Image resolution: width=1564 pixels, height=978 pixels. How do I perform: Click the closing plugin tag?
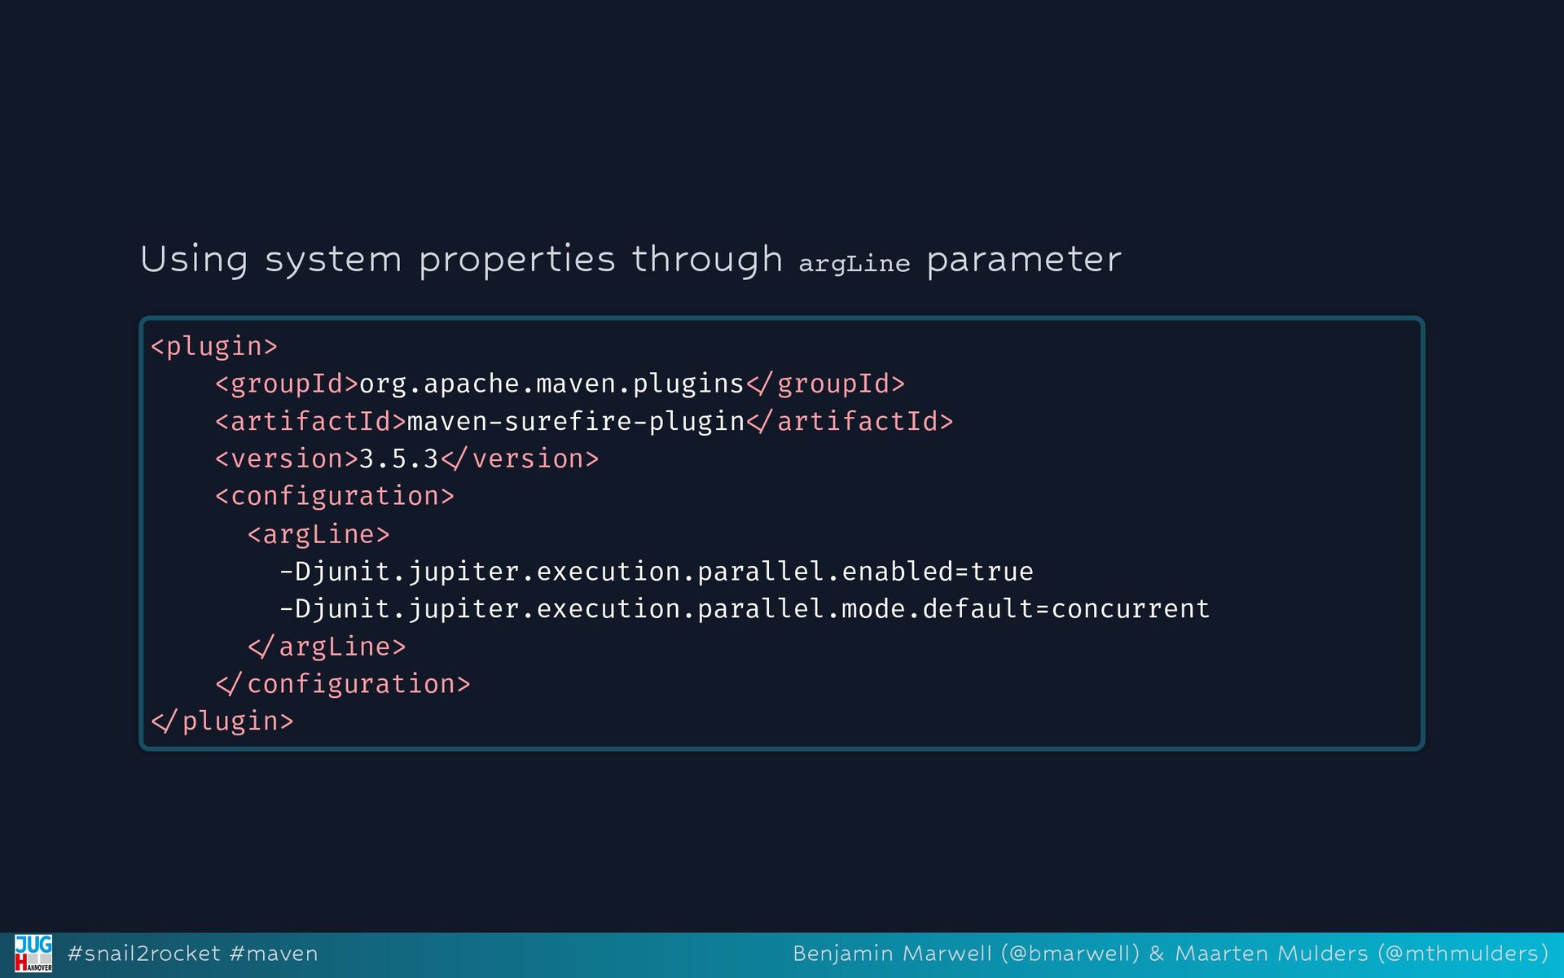pyautogui.click(x=222, y=721)
